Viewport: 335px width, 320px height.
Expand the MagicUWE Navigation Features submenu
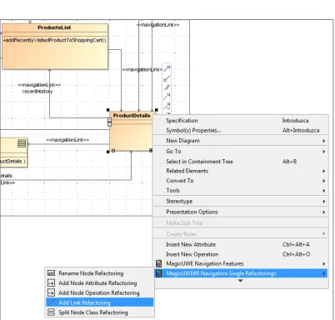pos(241,263)
